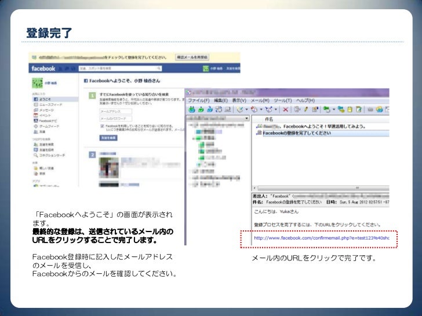The image size is (422, 316).
Task: Click green profile thumbnail in Facebook sidebar
Action: (x=38, y=83)
